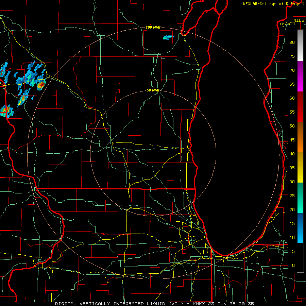The height and width of the screenshot is (306, 306).
Task: Click the 70 value on color scale
Action: click(x=292, y=70)
